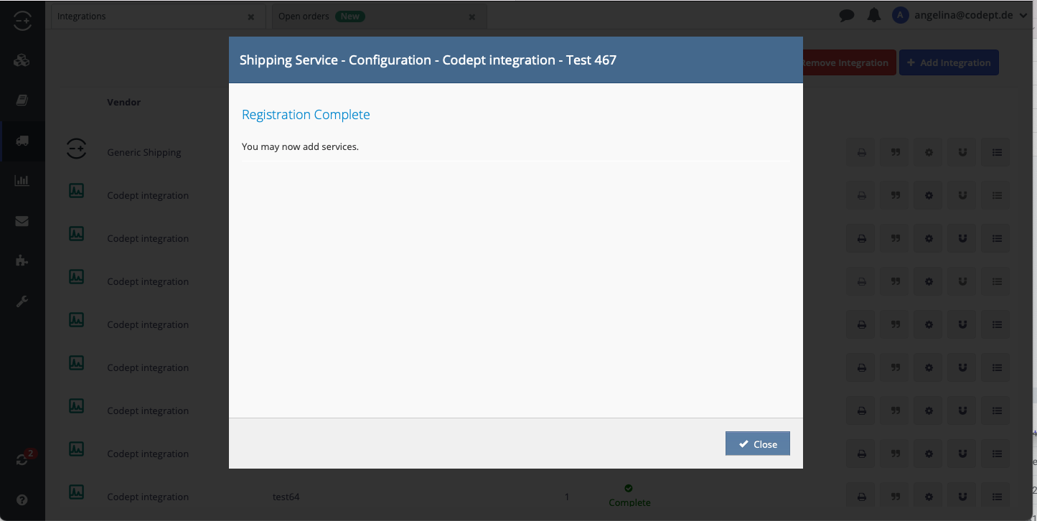
Task: Open the puzzle piece apps sidebar icon
Action: coord(22,260)
